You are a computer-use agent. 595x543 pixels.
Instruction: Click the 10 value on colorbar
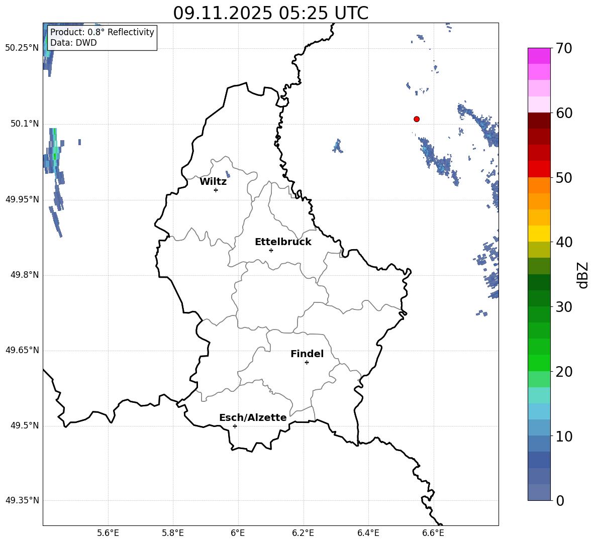point(564,436)
